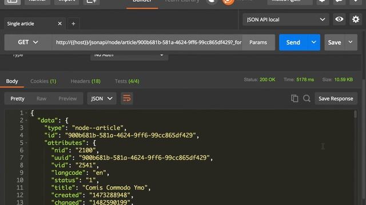Image resolution: width=366 pixels, height=205 pixels.
Task: Select the Preview view mode
Action: pos(67,99)
